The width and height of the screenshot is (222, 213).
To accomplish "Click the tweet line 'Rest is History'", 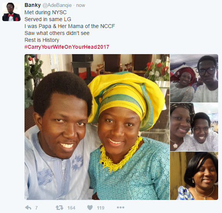I will 42,40.
